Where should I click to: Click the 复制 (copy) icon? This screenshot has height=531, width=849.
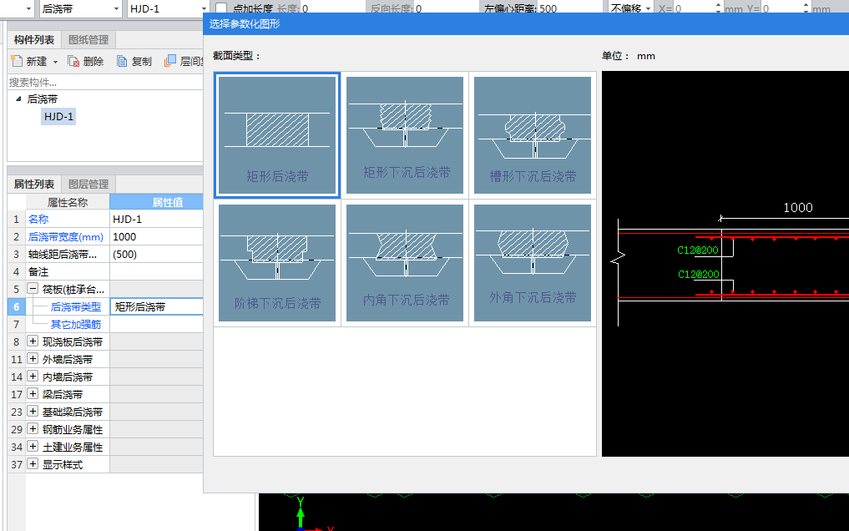122,61
